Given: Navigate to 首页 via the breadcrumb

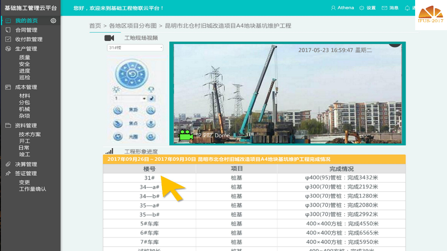Looking at the screenshot, I should click(x=95, y=25).
